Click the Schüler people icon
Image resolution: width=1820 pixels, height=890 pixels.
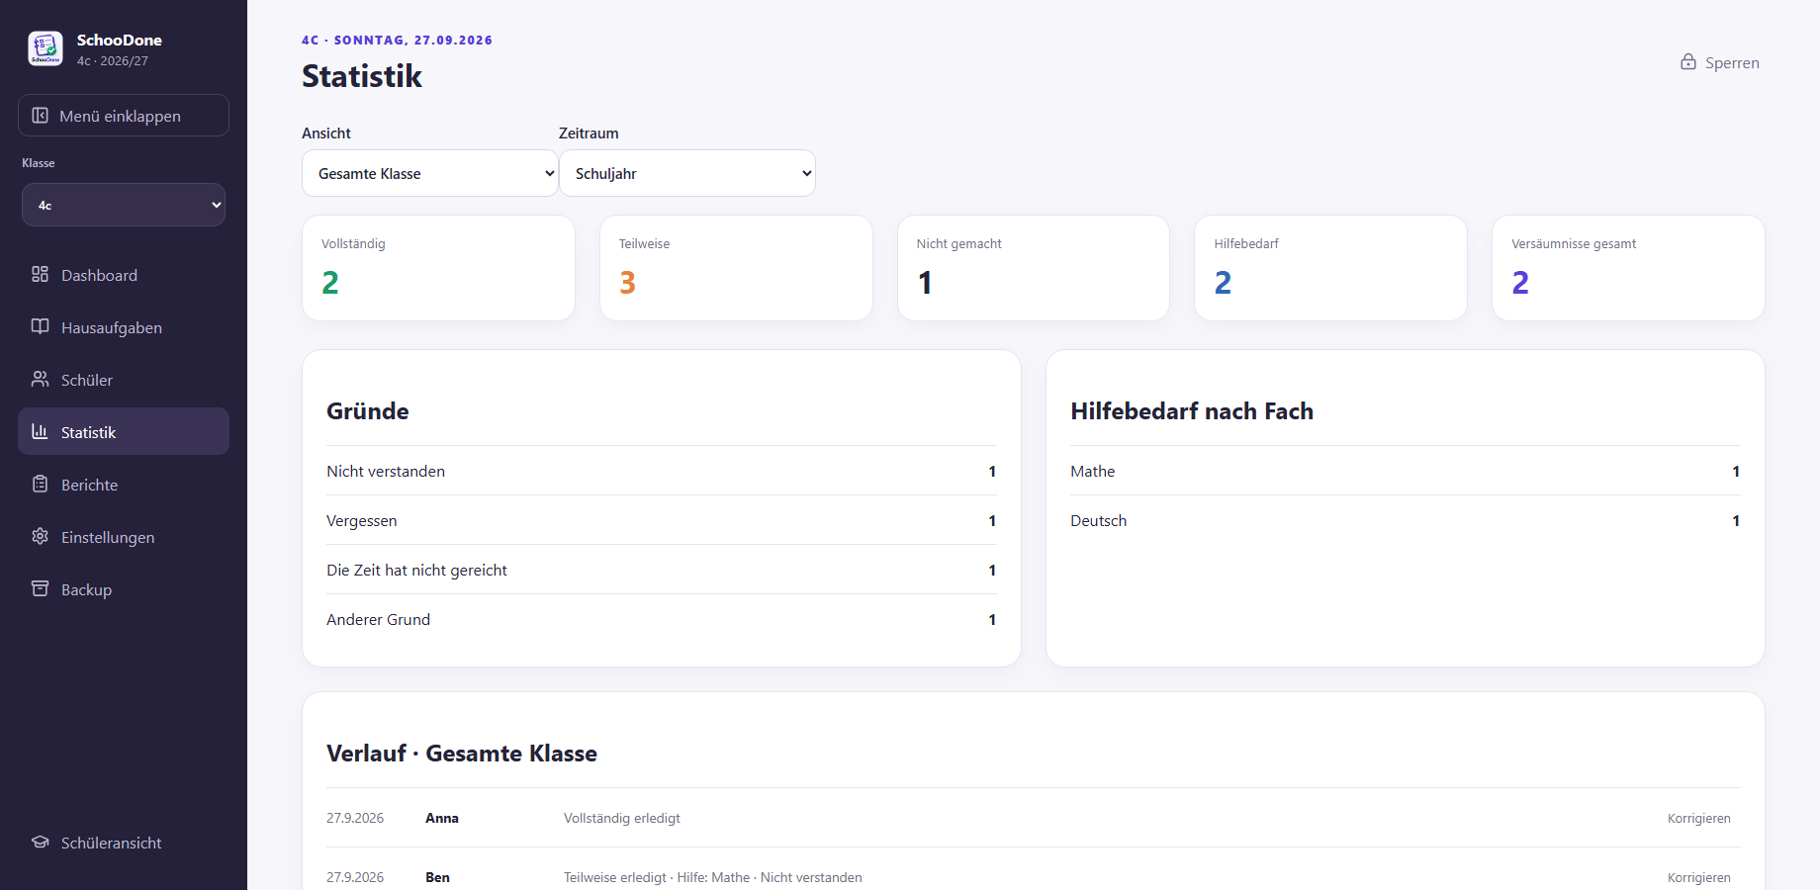40,379
